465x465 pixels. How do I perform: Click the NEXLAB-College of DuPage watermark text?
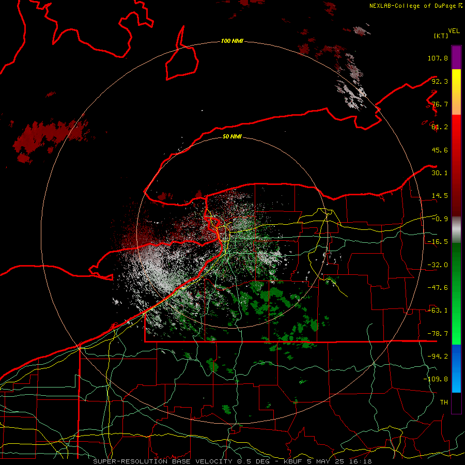click(x=415, y=6)
